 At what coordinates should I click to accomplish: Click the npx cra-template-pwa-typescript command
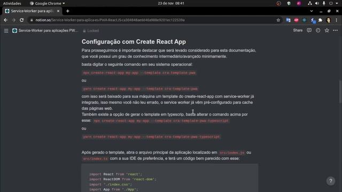coord(161,121)
